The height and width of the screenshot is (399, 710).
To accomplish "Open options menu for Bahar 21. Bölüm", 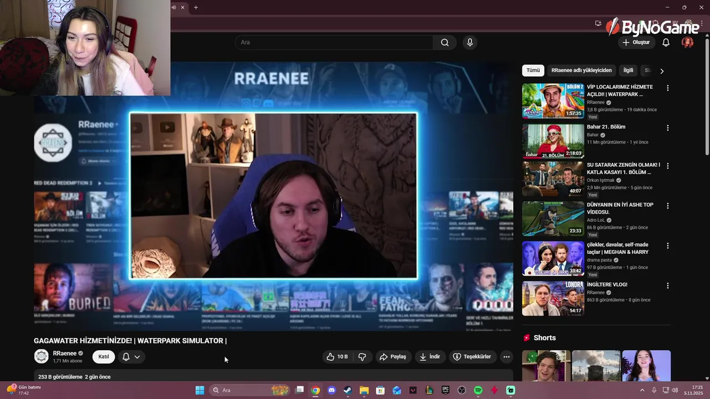I will click(667, 128).
